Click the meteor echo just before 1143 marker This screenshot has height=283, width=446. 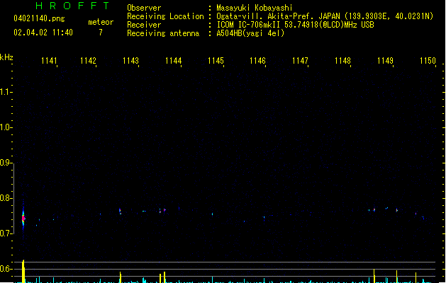click(x=120, y=212)
